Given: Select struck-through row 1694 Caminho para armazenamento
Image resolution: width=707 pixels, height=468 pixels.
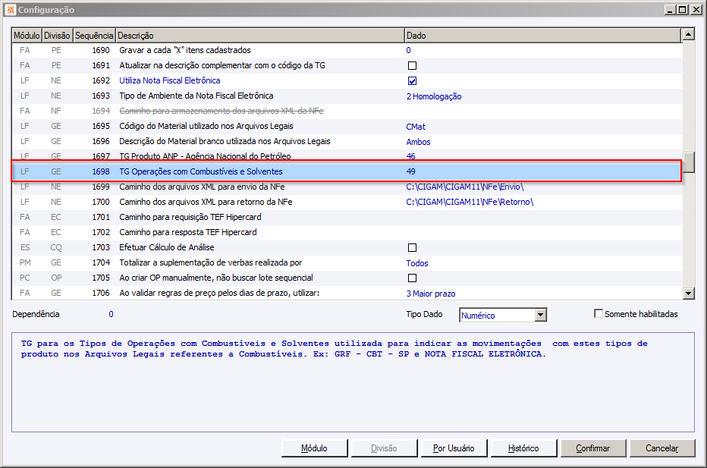Looking at the screenshot, I should (346, 112).
